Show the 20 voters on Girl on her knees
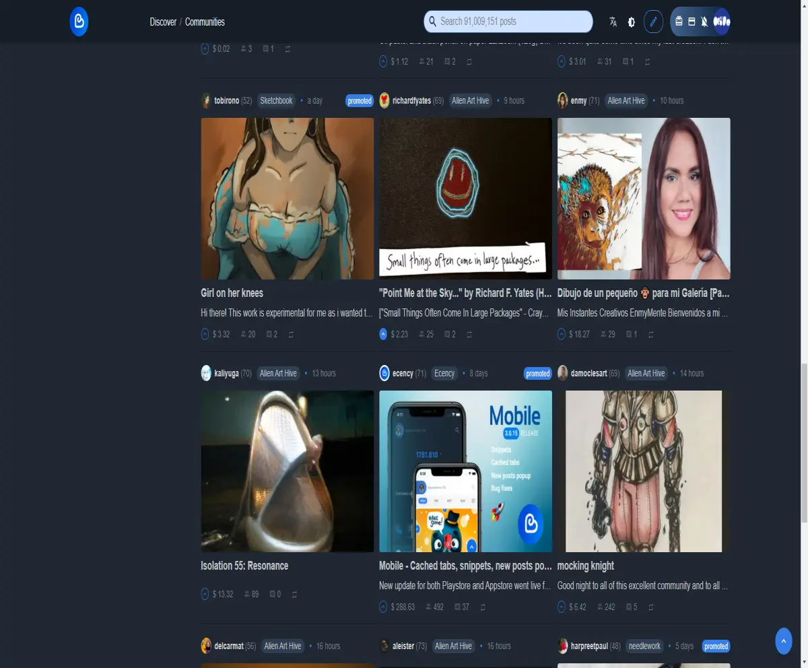 tap(248, 334)
